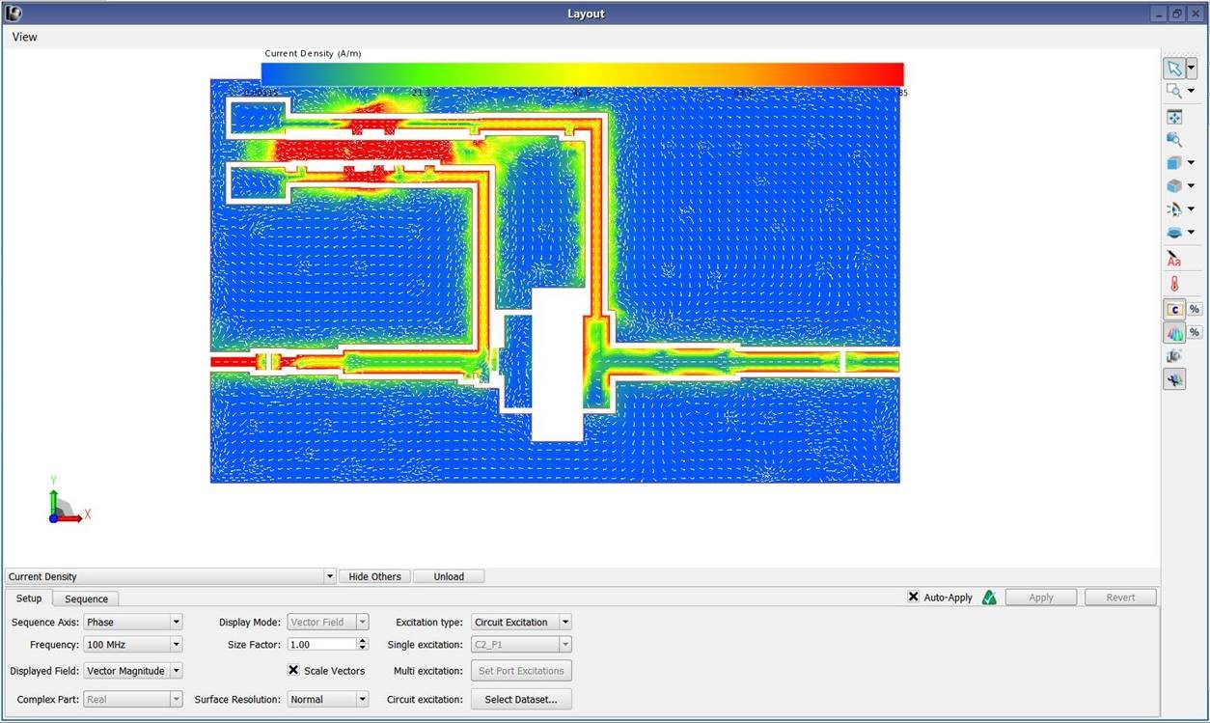Uncheck the Scale Vectors checkbox
Screen dimensions: 1210x723
pos(293,670)
